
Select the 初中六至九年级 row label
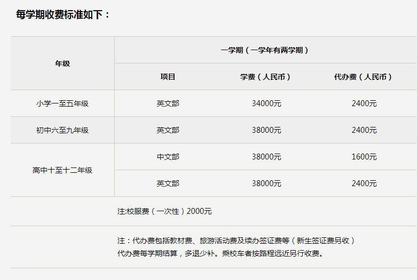(62, 130)
